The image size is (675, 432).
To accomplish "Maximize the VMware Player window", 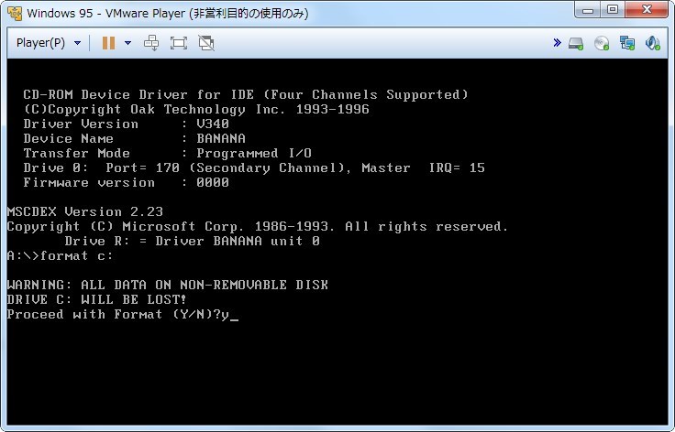I will pyautogui.click(x=612, y=10).
